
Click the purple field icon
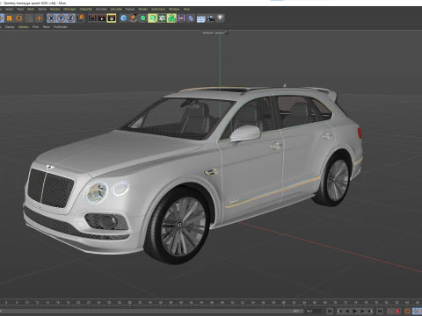click(x=181, y=18)
